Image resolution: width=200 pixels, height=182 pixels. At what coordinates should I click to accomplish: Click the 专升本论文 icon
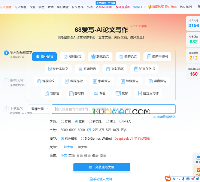[50, 69]
